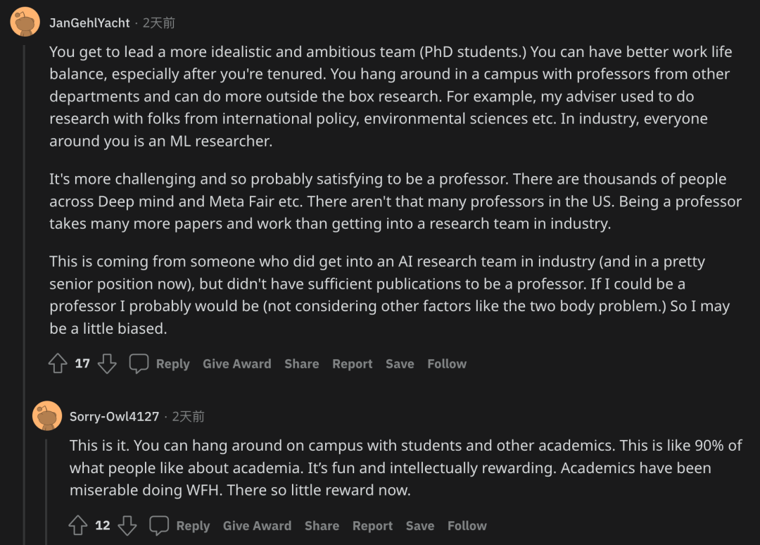Viewport: 760px width, 545px height.
Task: Give Award to JanGehlYacht's comment
Action: 236,364
